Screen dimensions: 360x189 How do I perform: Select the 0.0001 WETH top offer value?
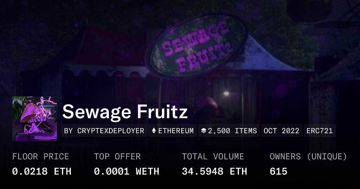click(x=126, y=171)
